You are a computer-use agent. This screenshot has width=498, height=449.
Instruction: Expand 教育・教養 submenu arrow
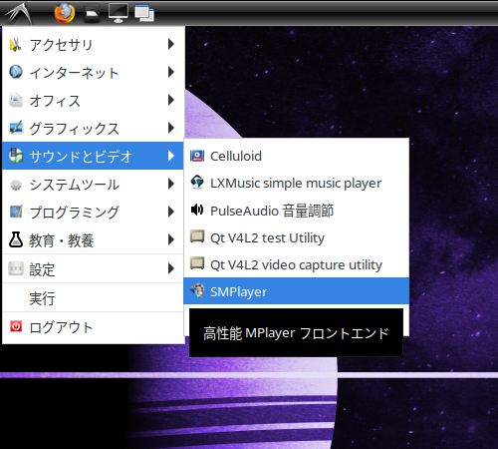click(171, 239)
